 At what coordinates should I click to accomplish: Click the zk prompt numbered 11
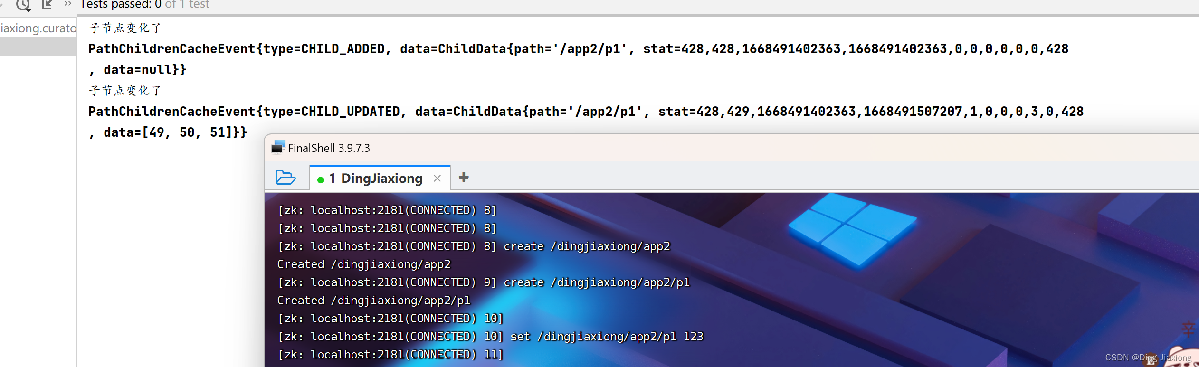(390, 355)
